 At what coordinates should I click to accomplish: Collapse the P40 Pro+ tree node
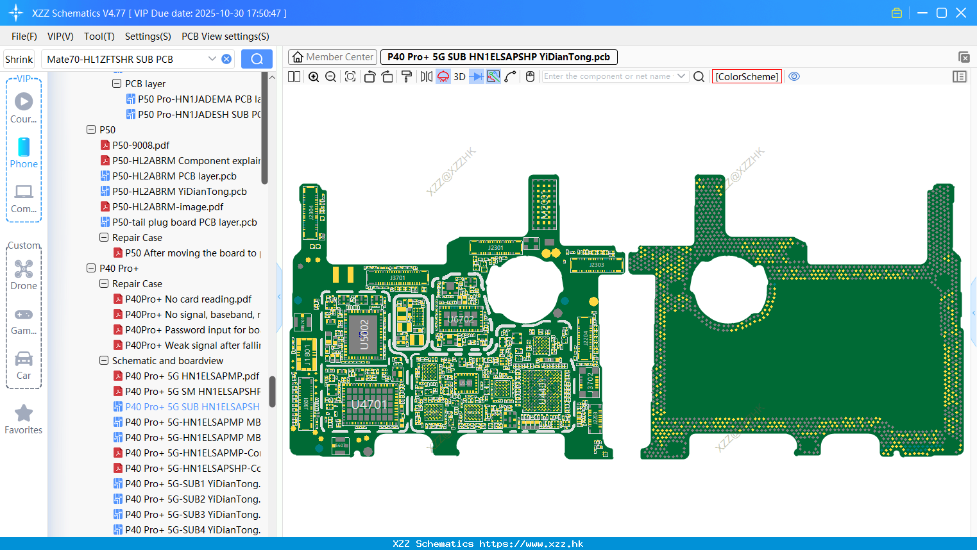tap(91, 268)
